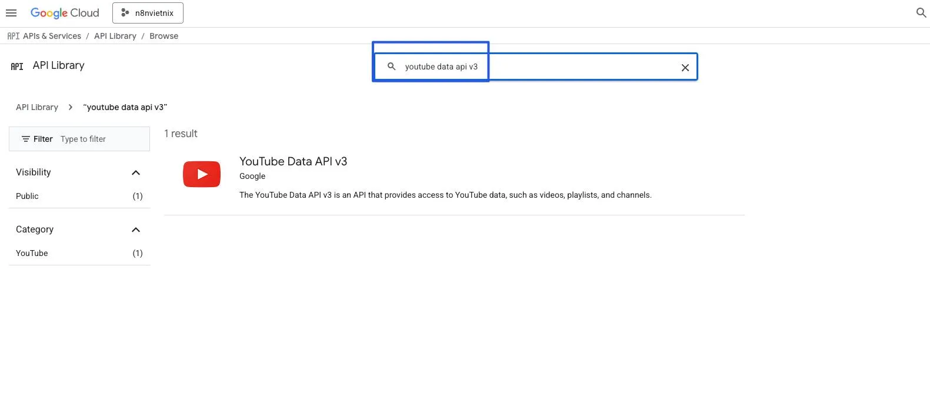Click the Google publisher text under result
This screenshot has height=419, width=930.
click(252, 176)
